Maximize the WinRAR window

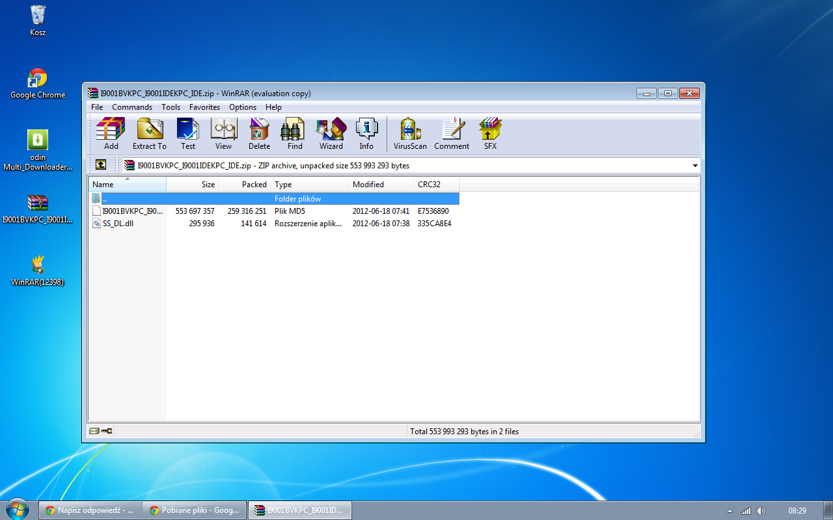[x=668, y=93]
